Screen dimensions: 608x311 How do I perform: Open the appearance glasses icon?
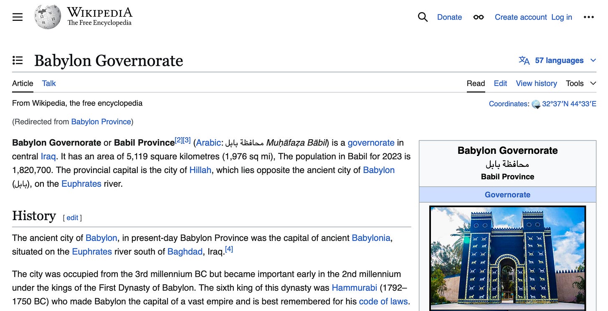[479, 17]
